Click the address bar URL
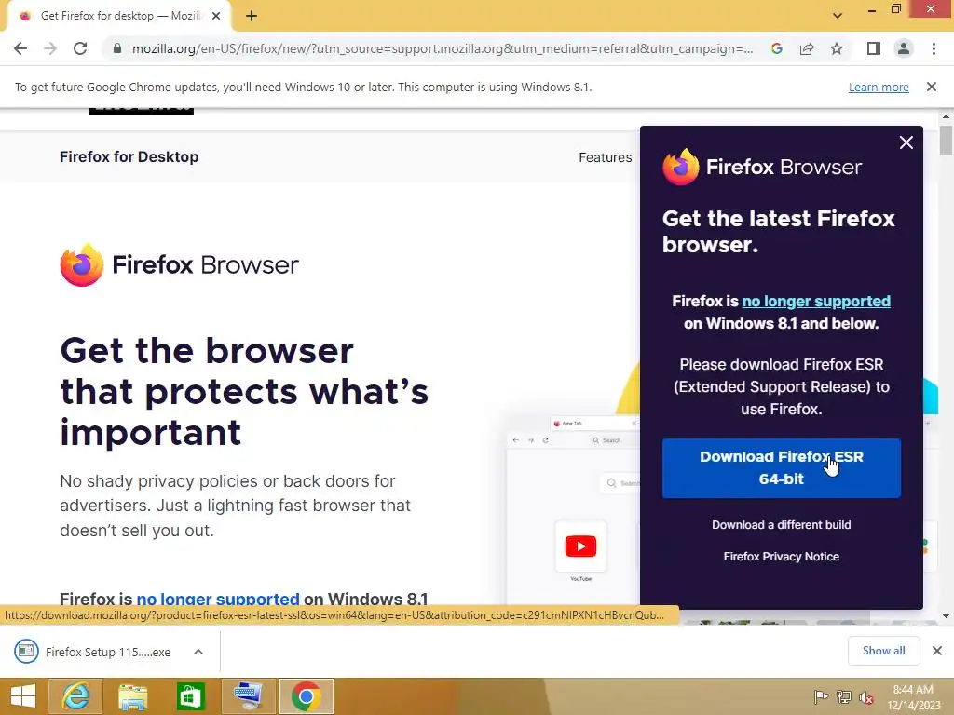Screen dimensions: 954x715 tap(443, 48)
